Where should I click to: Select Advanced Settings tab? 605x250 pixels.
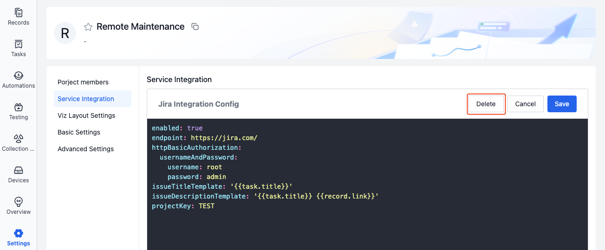point(85,149)
